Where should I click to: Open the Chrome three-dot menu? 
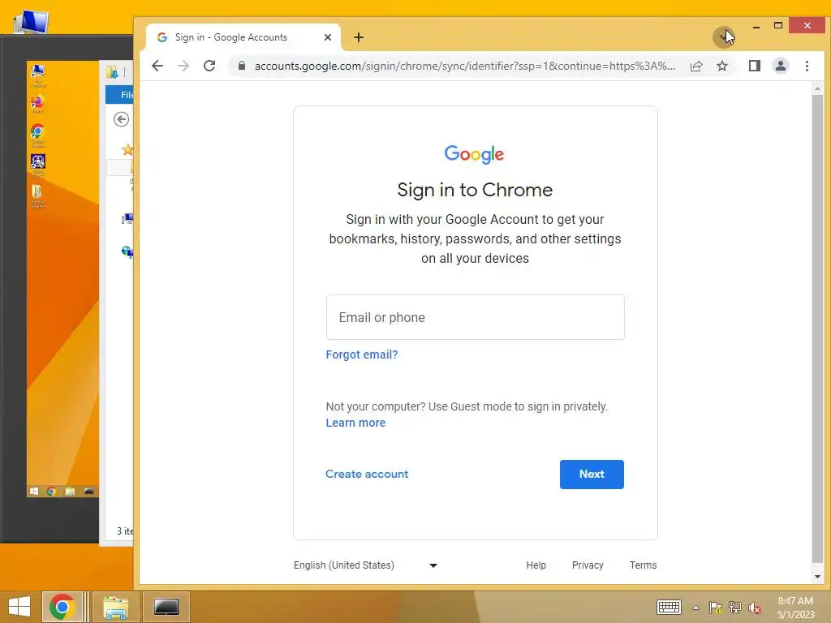[x=807, y=66]
